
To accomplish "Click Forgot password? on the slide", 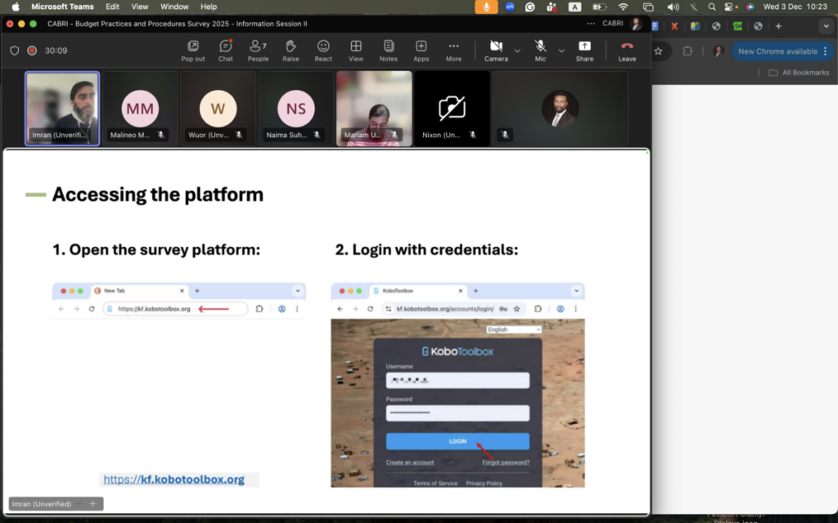I will click(x=506, y=463).
